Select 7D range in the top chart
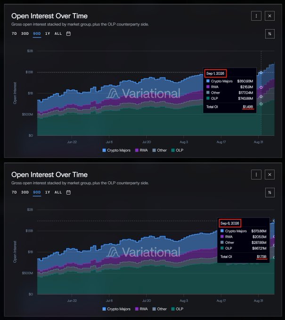The image size is (285, 320). click(x=14, y=34)
